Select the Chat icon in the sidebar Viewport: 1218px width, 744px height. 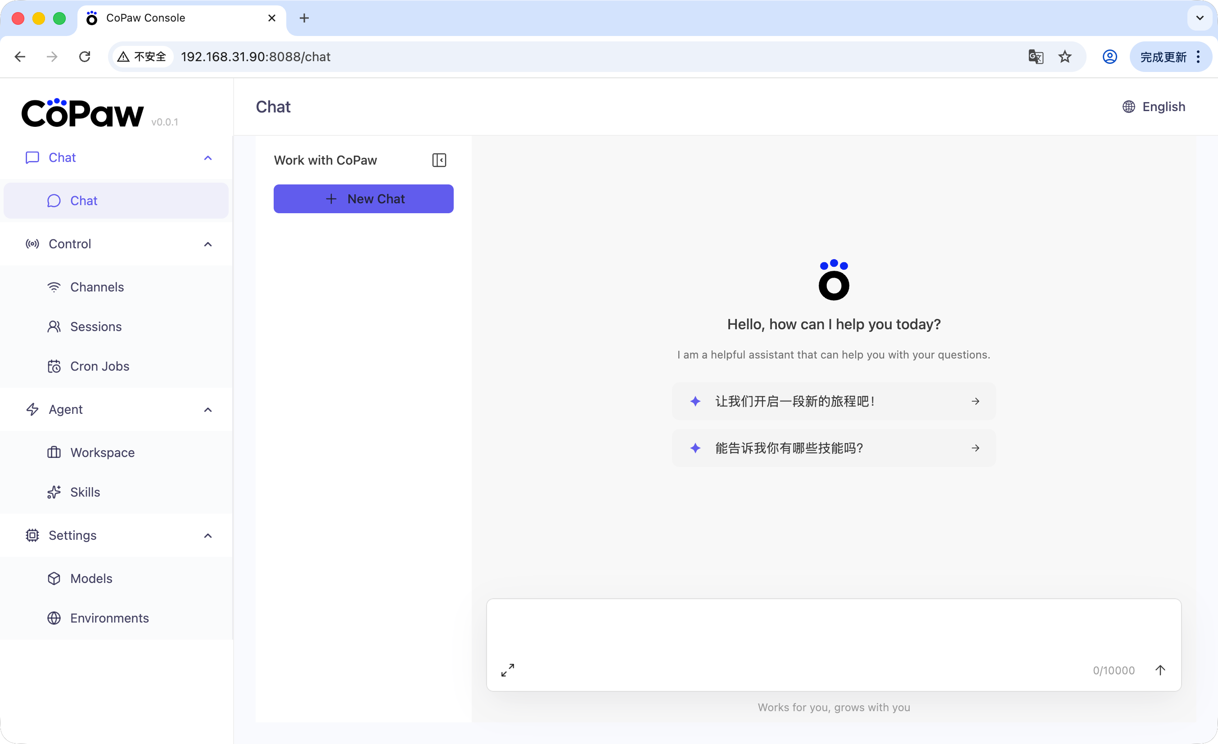(x=54, y=201)
